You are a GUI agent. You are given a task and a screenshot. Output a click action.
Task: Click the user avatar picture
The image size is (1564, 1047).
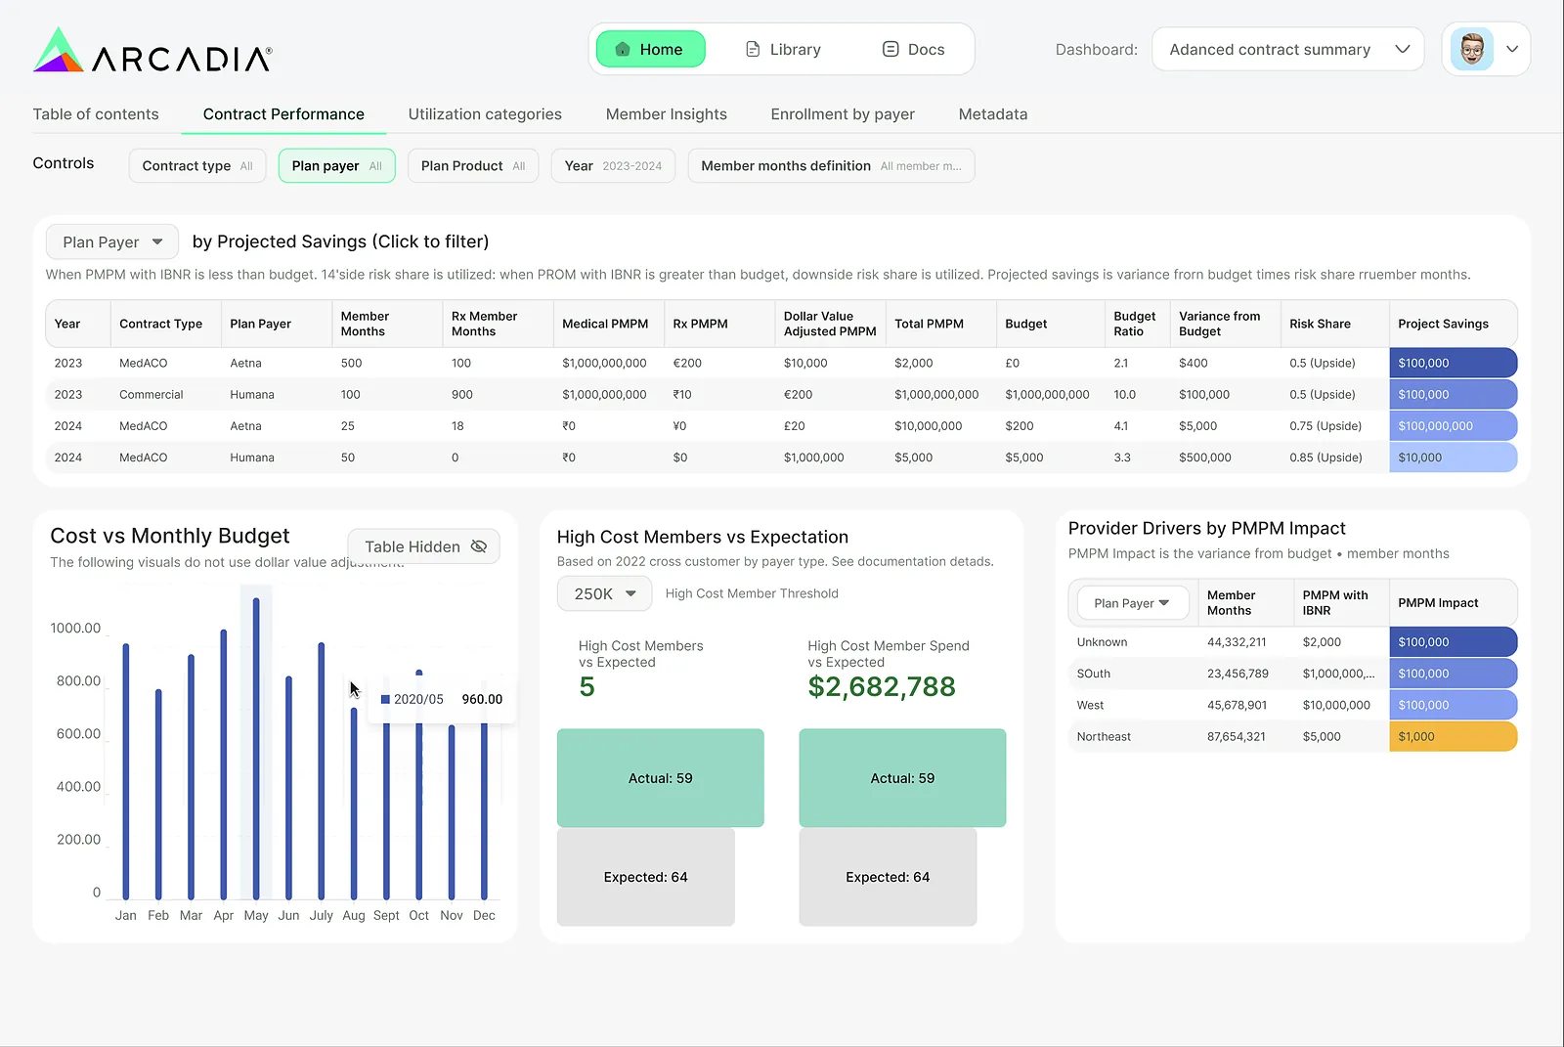click(1472, 49)
